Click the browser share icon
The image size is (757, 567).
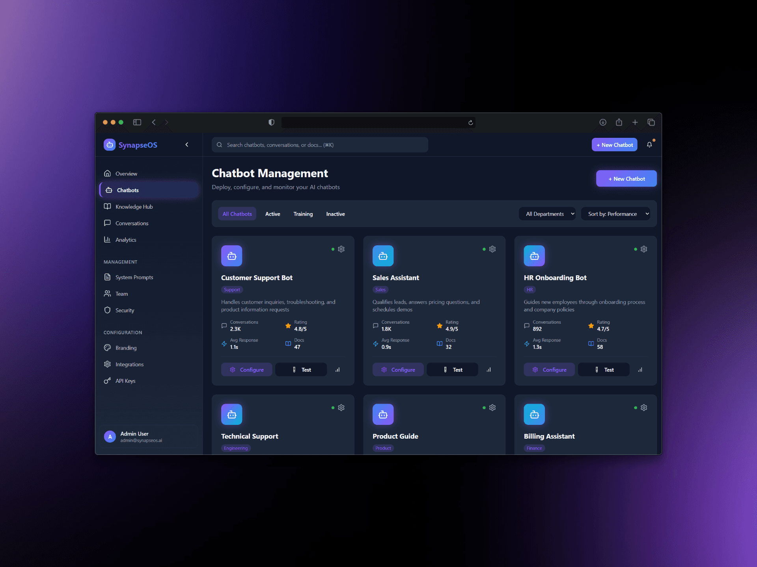tap(619, 122)
